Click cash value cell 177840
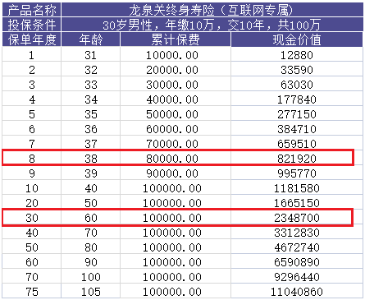The width and height of the screenshot is (365, 300). tap(297, 99)
